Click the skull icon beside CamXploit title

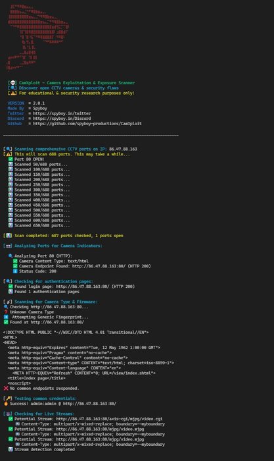pos(13,83)
